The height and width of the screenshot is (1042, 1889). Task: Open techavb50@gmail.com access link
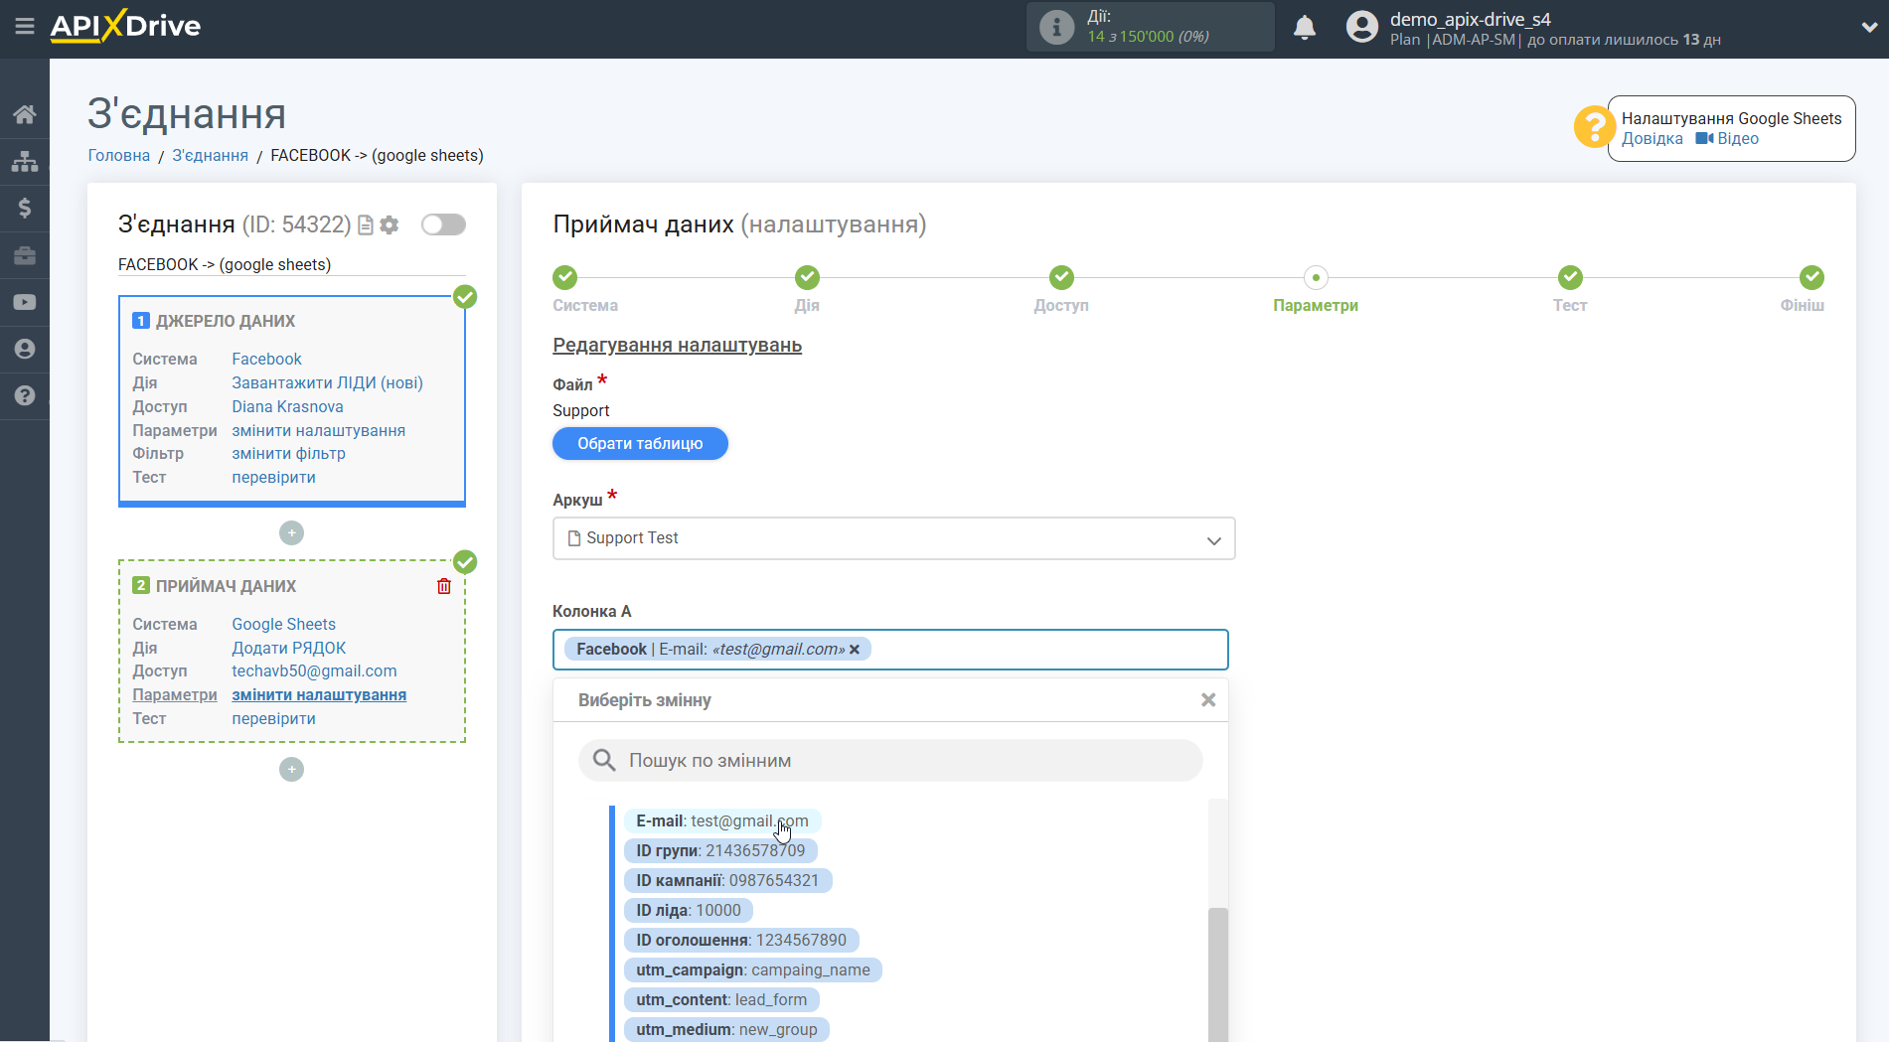pos(314,671)
